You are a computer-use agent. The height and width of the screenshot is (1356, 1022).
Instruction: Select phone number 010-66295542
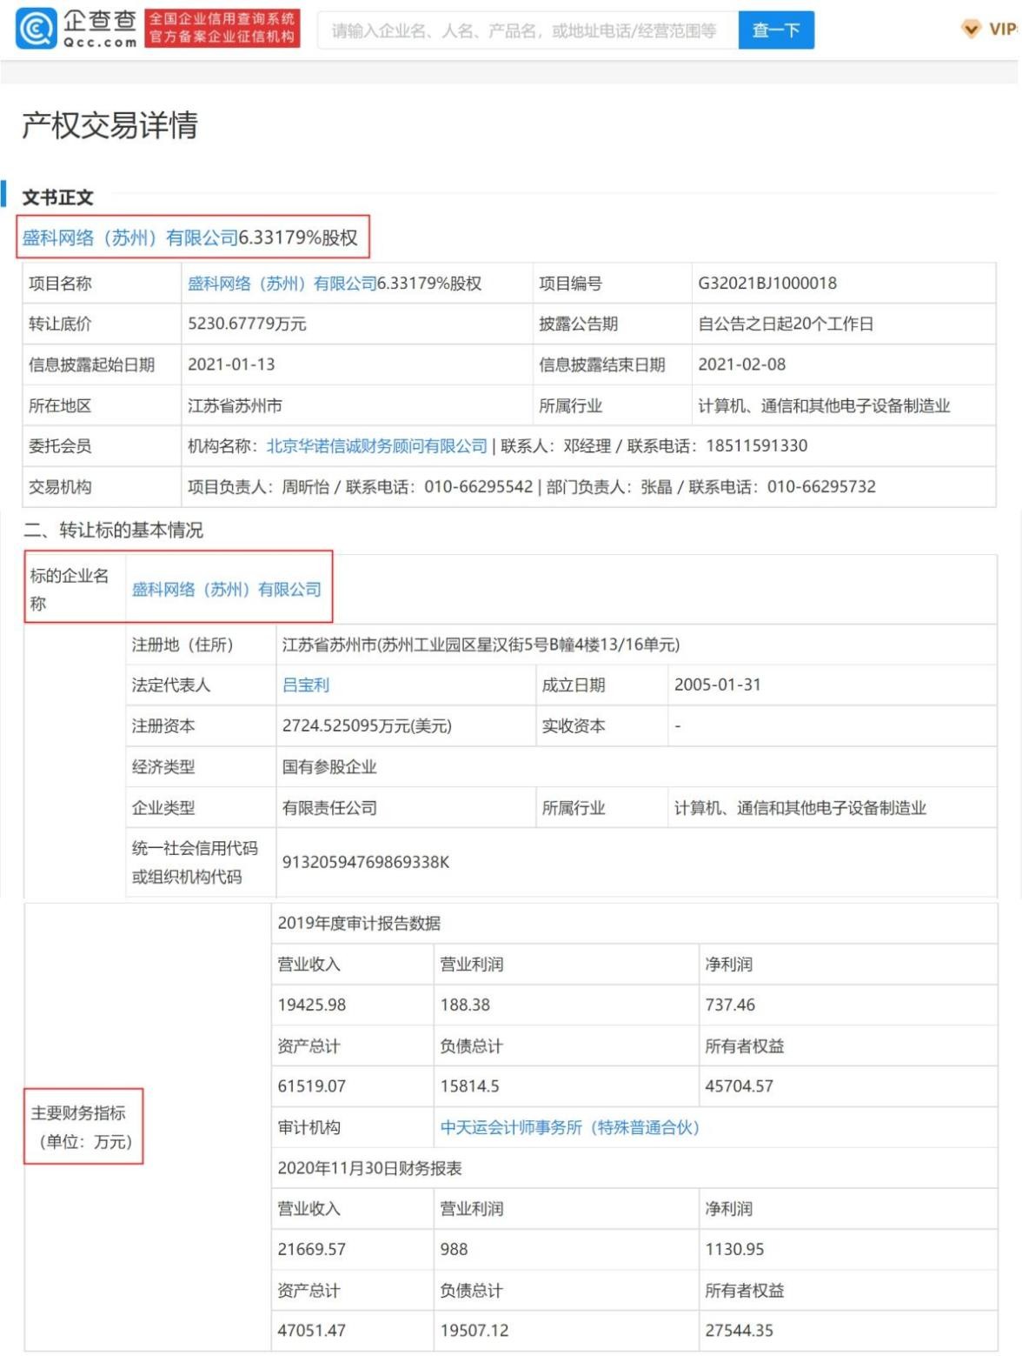pyautogui.click(x=478, y=487)
